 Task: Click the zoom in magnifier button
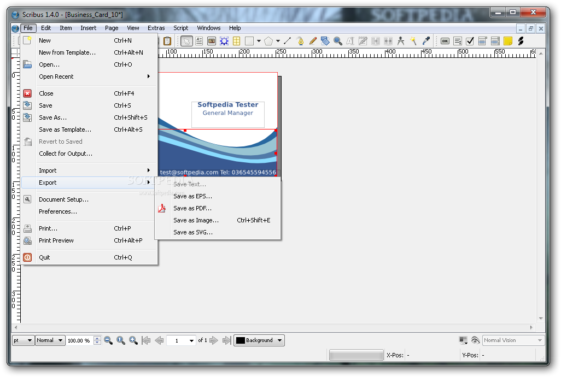133,340
